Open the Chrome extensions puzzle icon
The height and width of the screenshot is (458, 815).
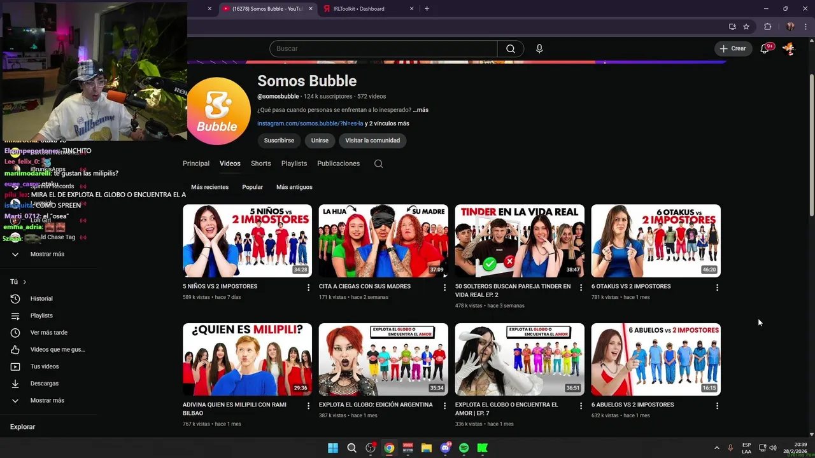click(x=767, y=27)
